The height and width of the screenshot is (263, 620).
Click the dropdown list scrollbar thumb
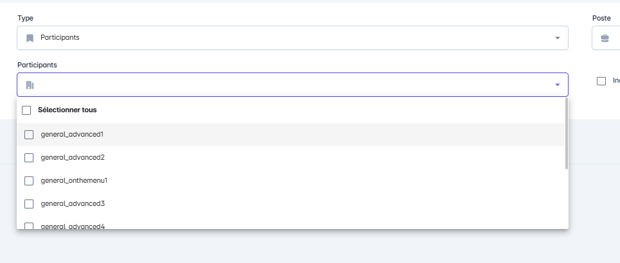pyautogui.click(x=566, y=133)
